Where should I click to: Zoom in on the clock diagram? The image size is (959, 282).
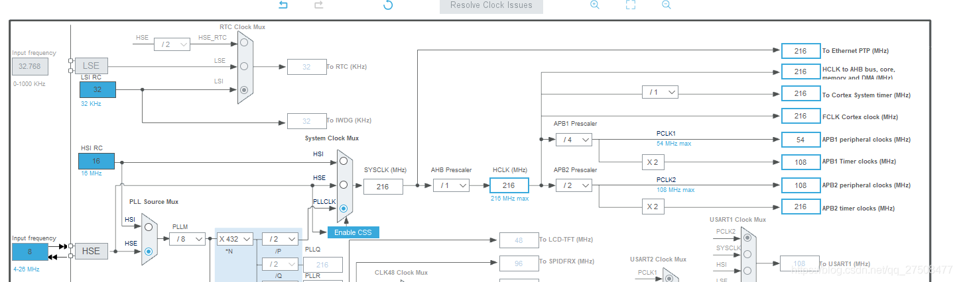point(595,5)
